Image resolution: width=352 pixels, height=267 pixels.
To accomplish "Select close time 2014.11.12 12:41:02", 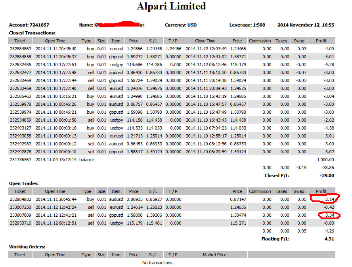I will pyautogui.click(x=206, y=57).
